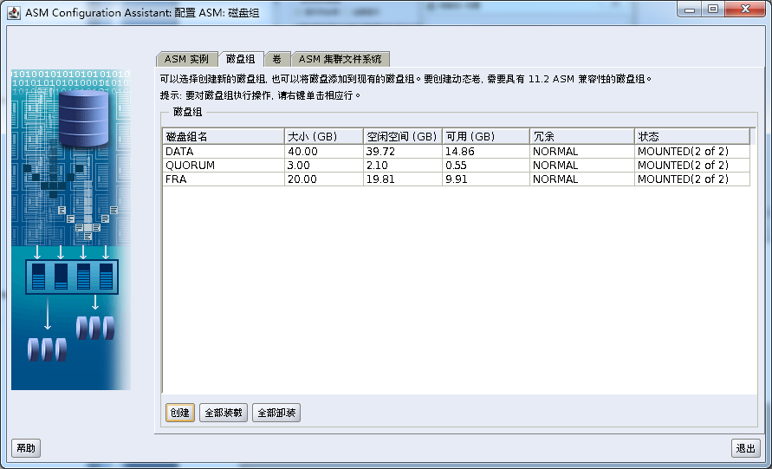
Task: Click the 大小 (GB) column header
Action: pos(323,136)
